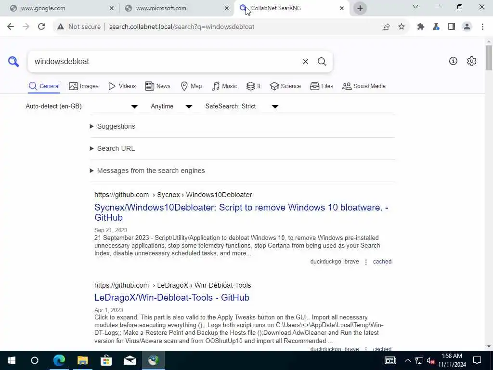This screenshot has width=493, height=370.
Task: Share this page icon in address bar
Action: point(386,27)
